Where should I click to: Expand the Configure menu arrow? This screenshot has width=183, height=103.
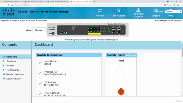4,61
